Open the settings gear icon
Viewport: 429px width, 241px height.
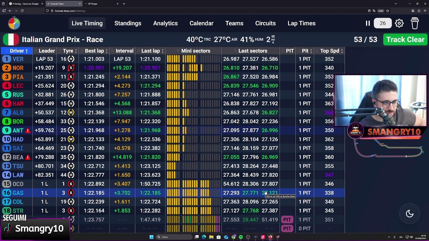[x=399, y=23]
